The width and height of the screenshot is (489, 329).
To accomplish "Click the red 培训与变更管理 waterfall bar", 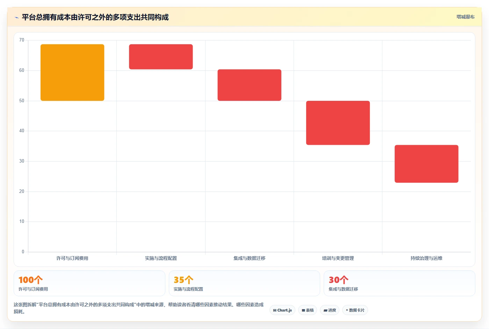I will 338,123.
